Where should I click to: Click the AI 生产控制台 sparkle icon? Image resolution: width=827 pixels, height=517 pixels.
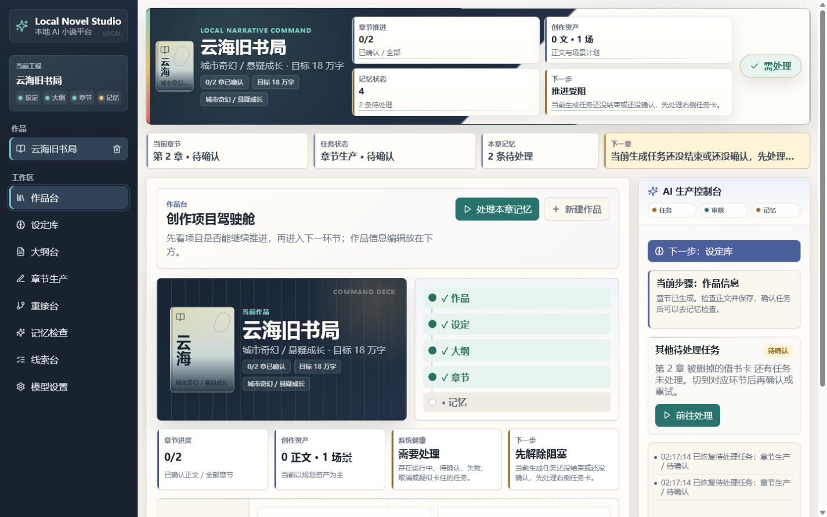click(x=653, y=191)
